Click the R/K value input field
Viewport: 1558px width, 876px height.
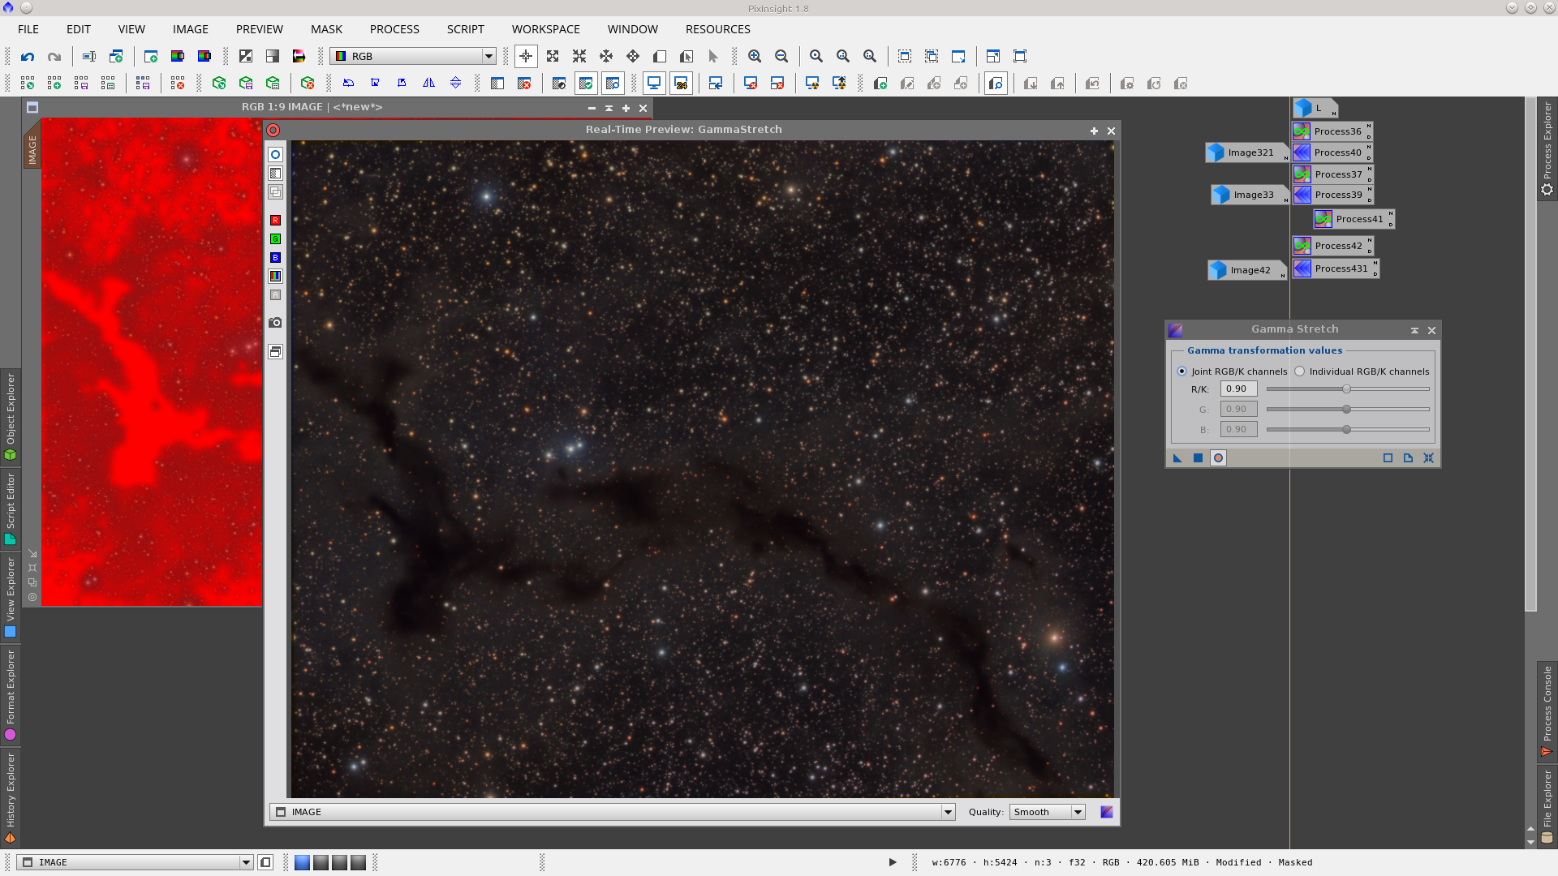pos(1238,389)
